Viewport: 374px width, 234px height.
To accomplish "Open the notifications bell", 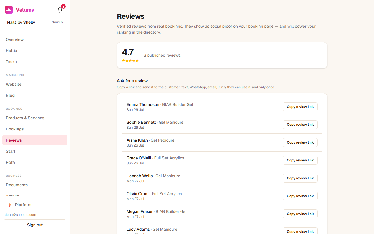I will 60,10.
